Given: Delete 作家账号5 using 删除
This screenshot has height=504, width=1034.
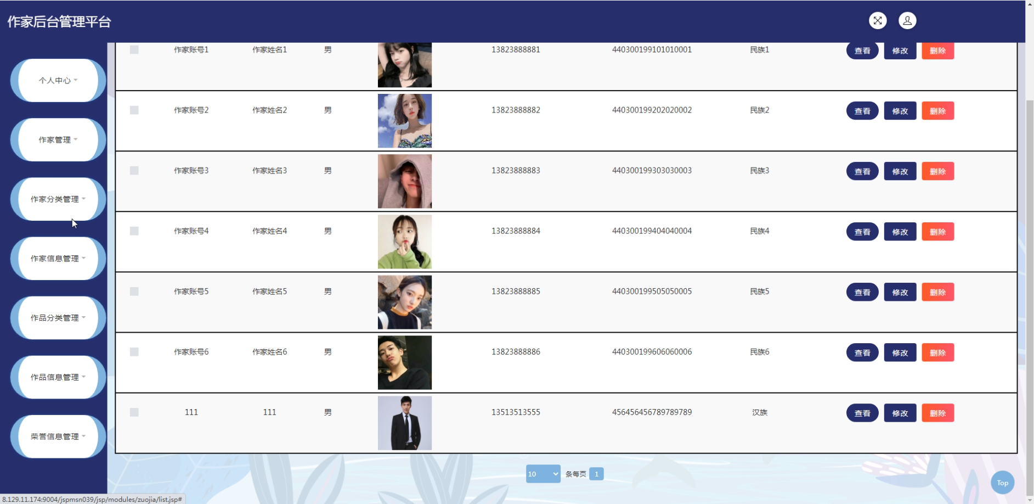Looking at the screenshot, I should [x=938, y=292].
